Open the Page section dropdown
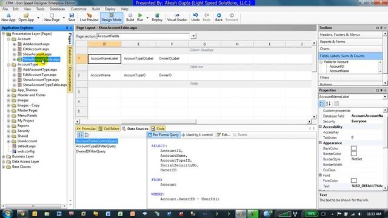This screenshot has width=388, height=218. [193, 36]
